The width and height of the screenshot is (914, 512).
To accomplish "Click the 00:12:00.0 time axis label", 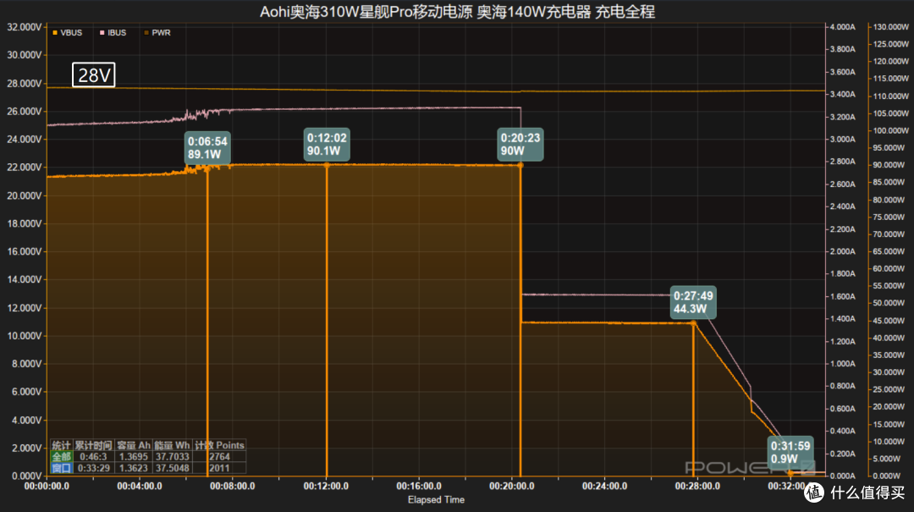I will coord(326,486).
